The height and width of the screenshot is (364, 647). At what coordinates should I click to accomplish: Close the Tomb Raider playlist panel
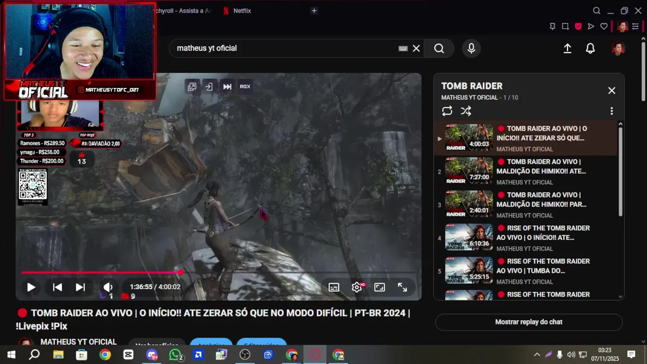[x=612, y=90]
